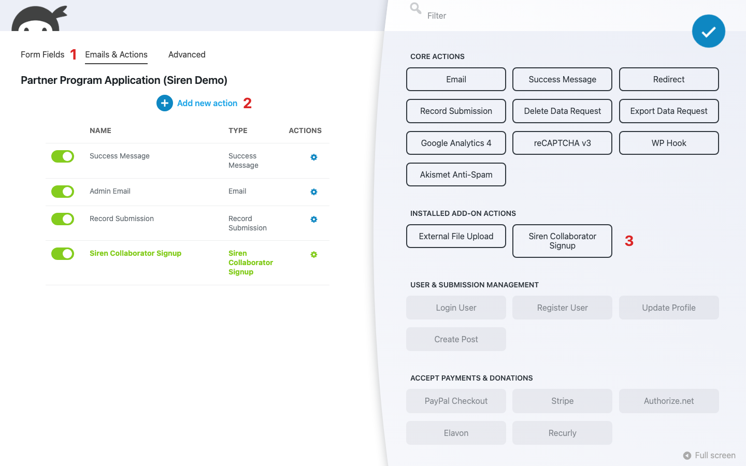Switch to the Form Fields tab
Screen dimensions: 746x466
pyautogui.click(x=42, y=54)
